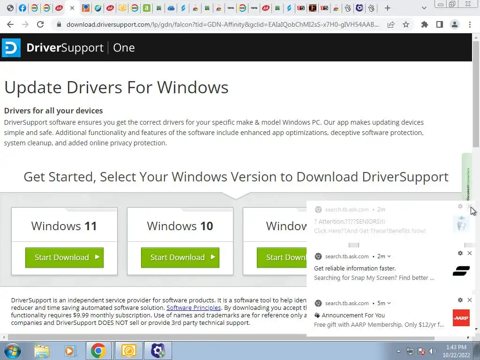Image resolution: width=480 pixels, height=360 pixels.
Task: Switch to the Facebook tab
Action: pyautogui.click(x=22, y=8)
